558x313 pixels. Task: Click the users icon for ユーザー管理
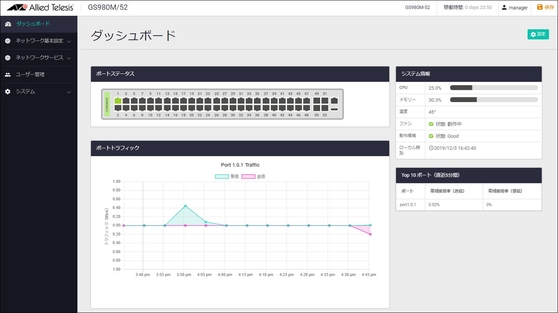tap(8, 75)
